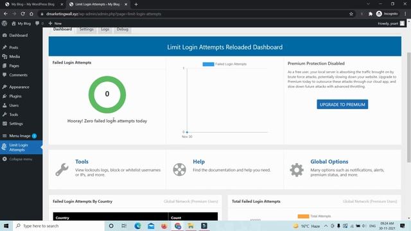Open the notification center icon
Viewport: 411px width, 231px height.
click(403, 226)
